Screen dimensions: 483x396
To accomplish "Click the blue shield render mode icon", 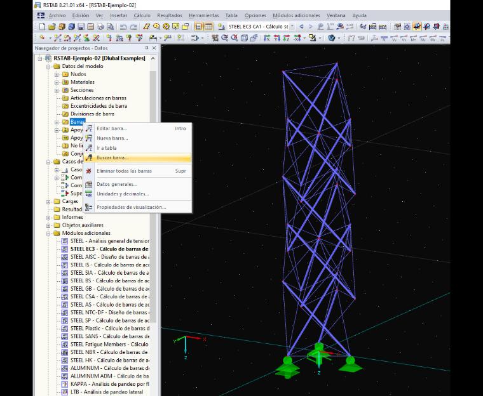I will (332, 38).
